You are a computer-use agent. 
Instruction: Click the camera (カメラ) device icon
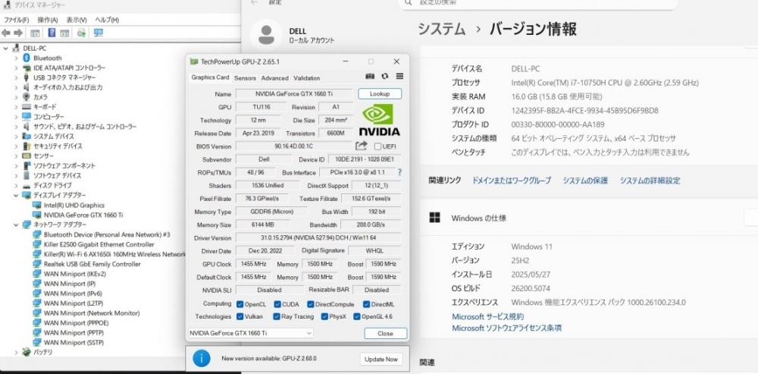coord(27,97)
